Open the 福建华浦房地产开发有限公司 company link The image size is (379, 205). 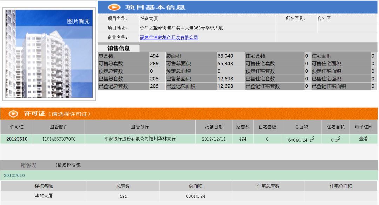[169, 37]
